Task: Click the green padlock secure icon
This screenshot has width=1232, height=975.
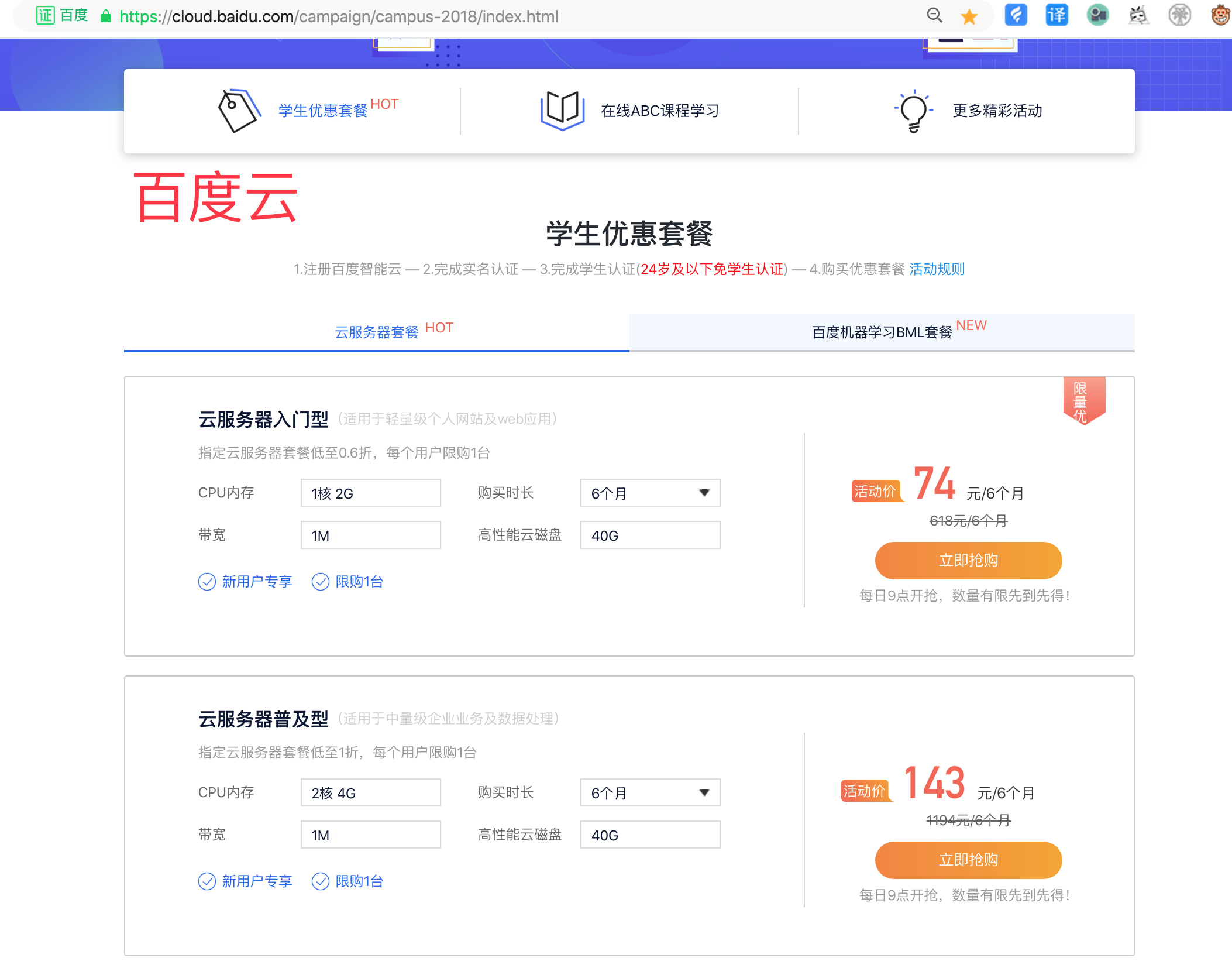Action: point(106,16)
